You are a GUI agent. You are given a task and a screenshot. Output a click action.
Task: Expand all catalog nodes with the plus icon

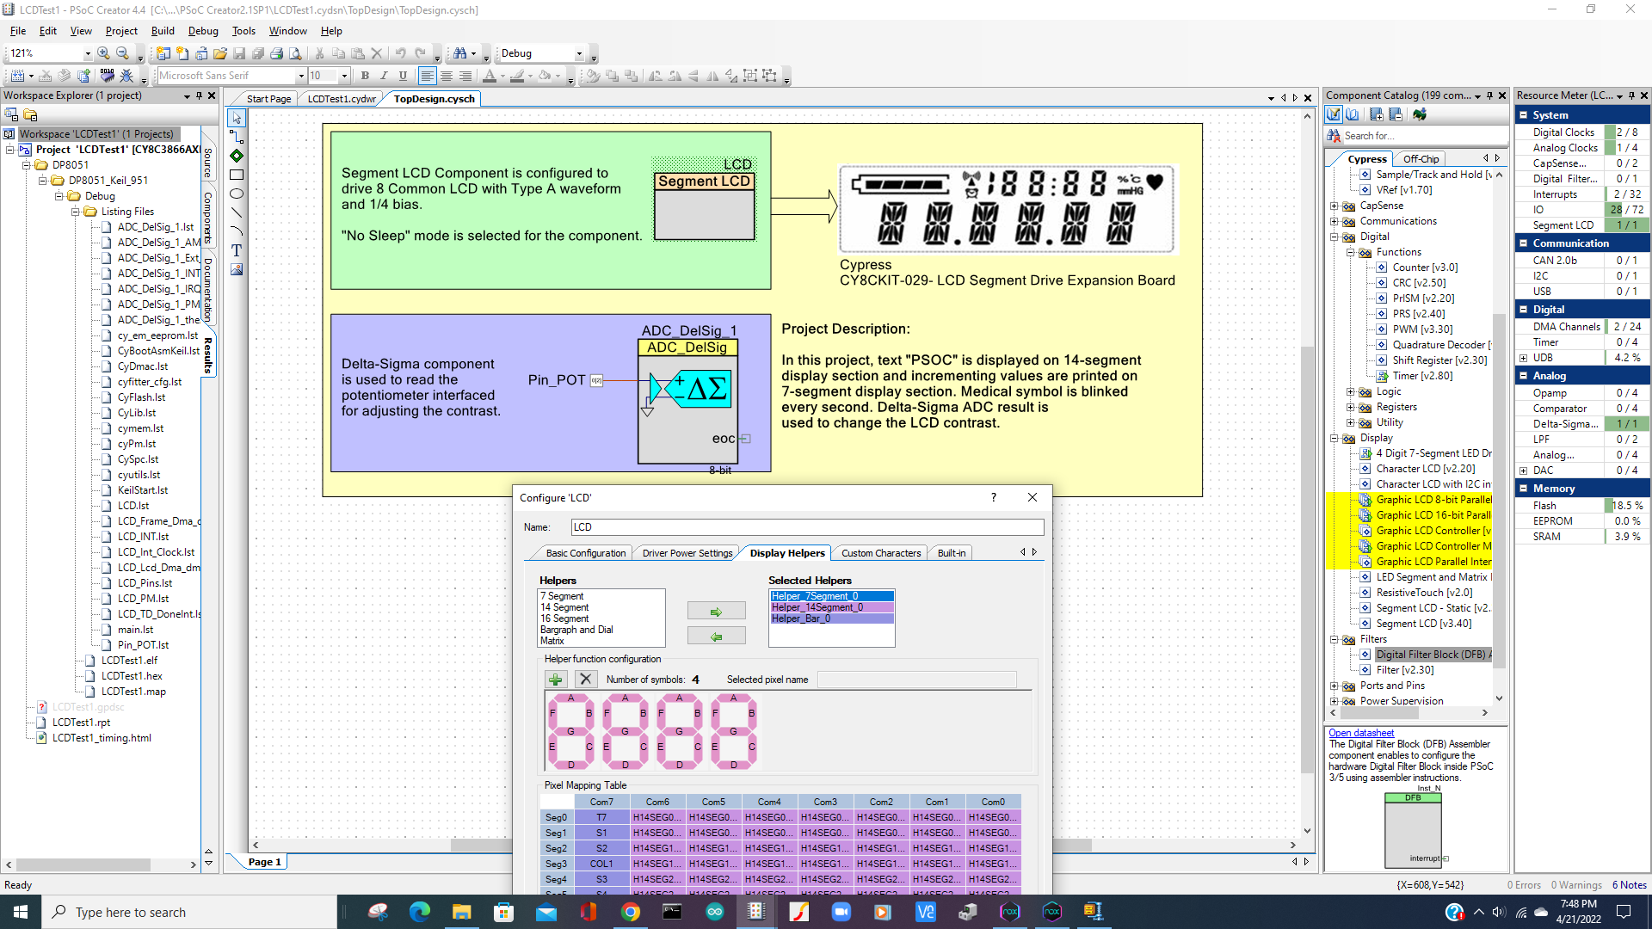coord(1376,114)
